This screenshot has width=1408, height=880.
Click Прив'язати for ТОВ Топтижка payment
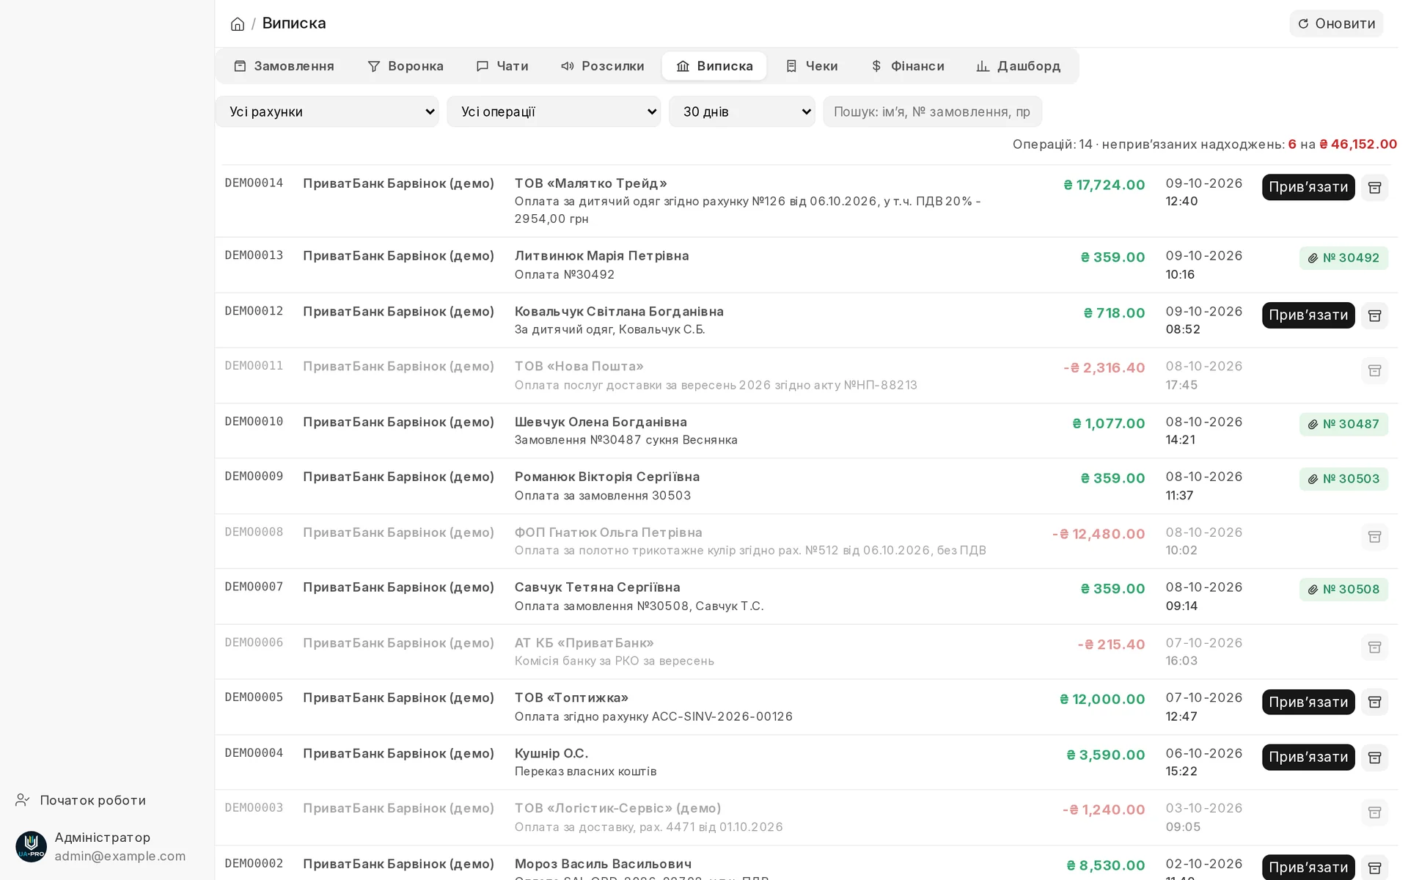click(x=1308, y=703)
